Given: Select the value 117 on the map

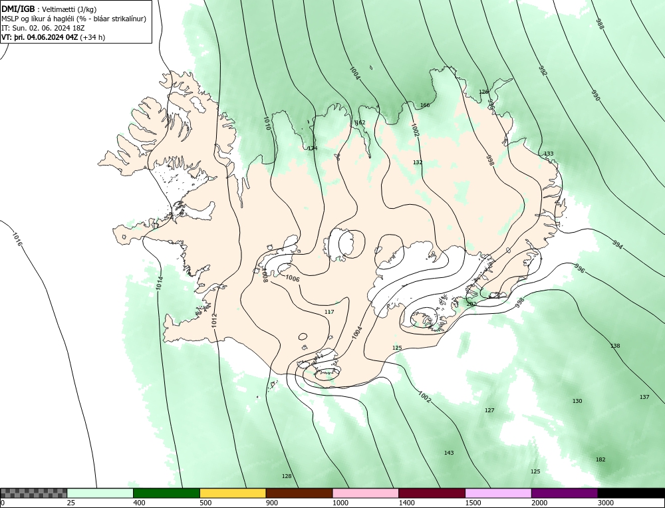Looking at the screenshot, I should (329, 312).
